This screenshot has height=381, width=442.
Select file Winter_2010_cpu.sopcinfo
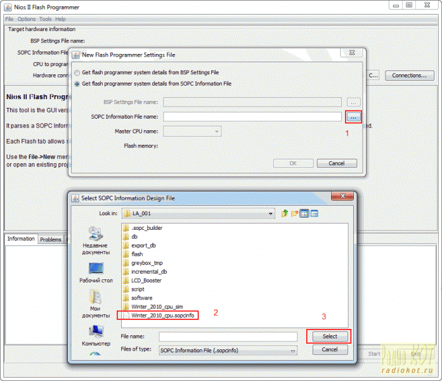pyautogui.click(x=159, y=316)
